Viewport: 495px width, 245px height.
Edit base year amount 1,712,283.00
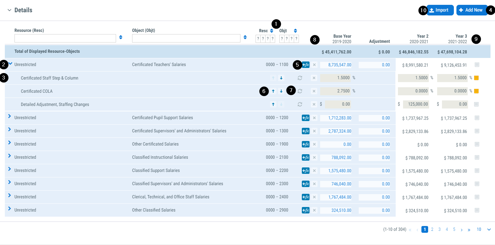point(336,118)
